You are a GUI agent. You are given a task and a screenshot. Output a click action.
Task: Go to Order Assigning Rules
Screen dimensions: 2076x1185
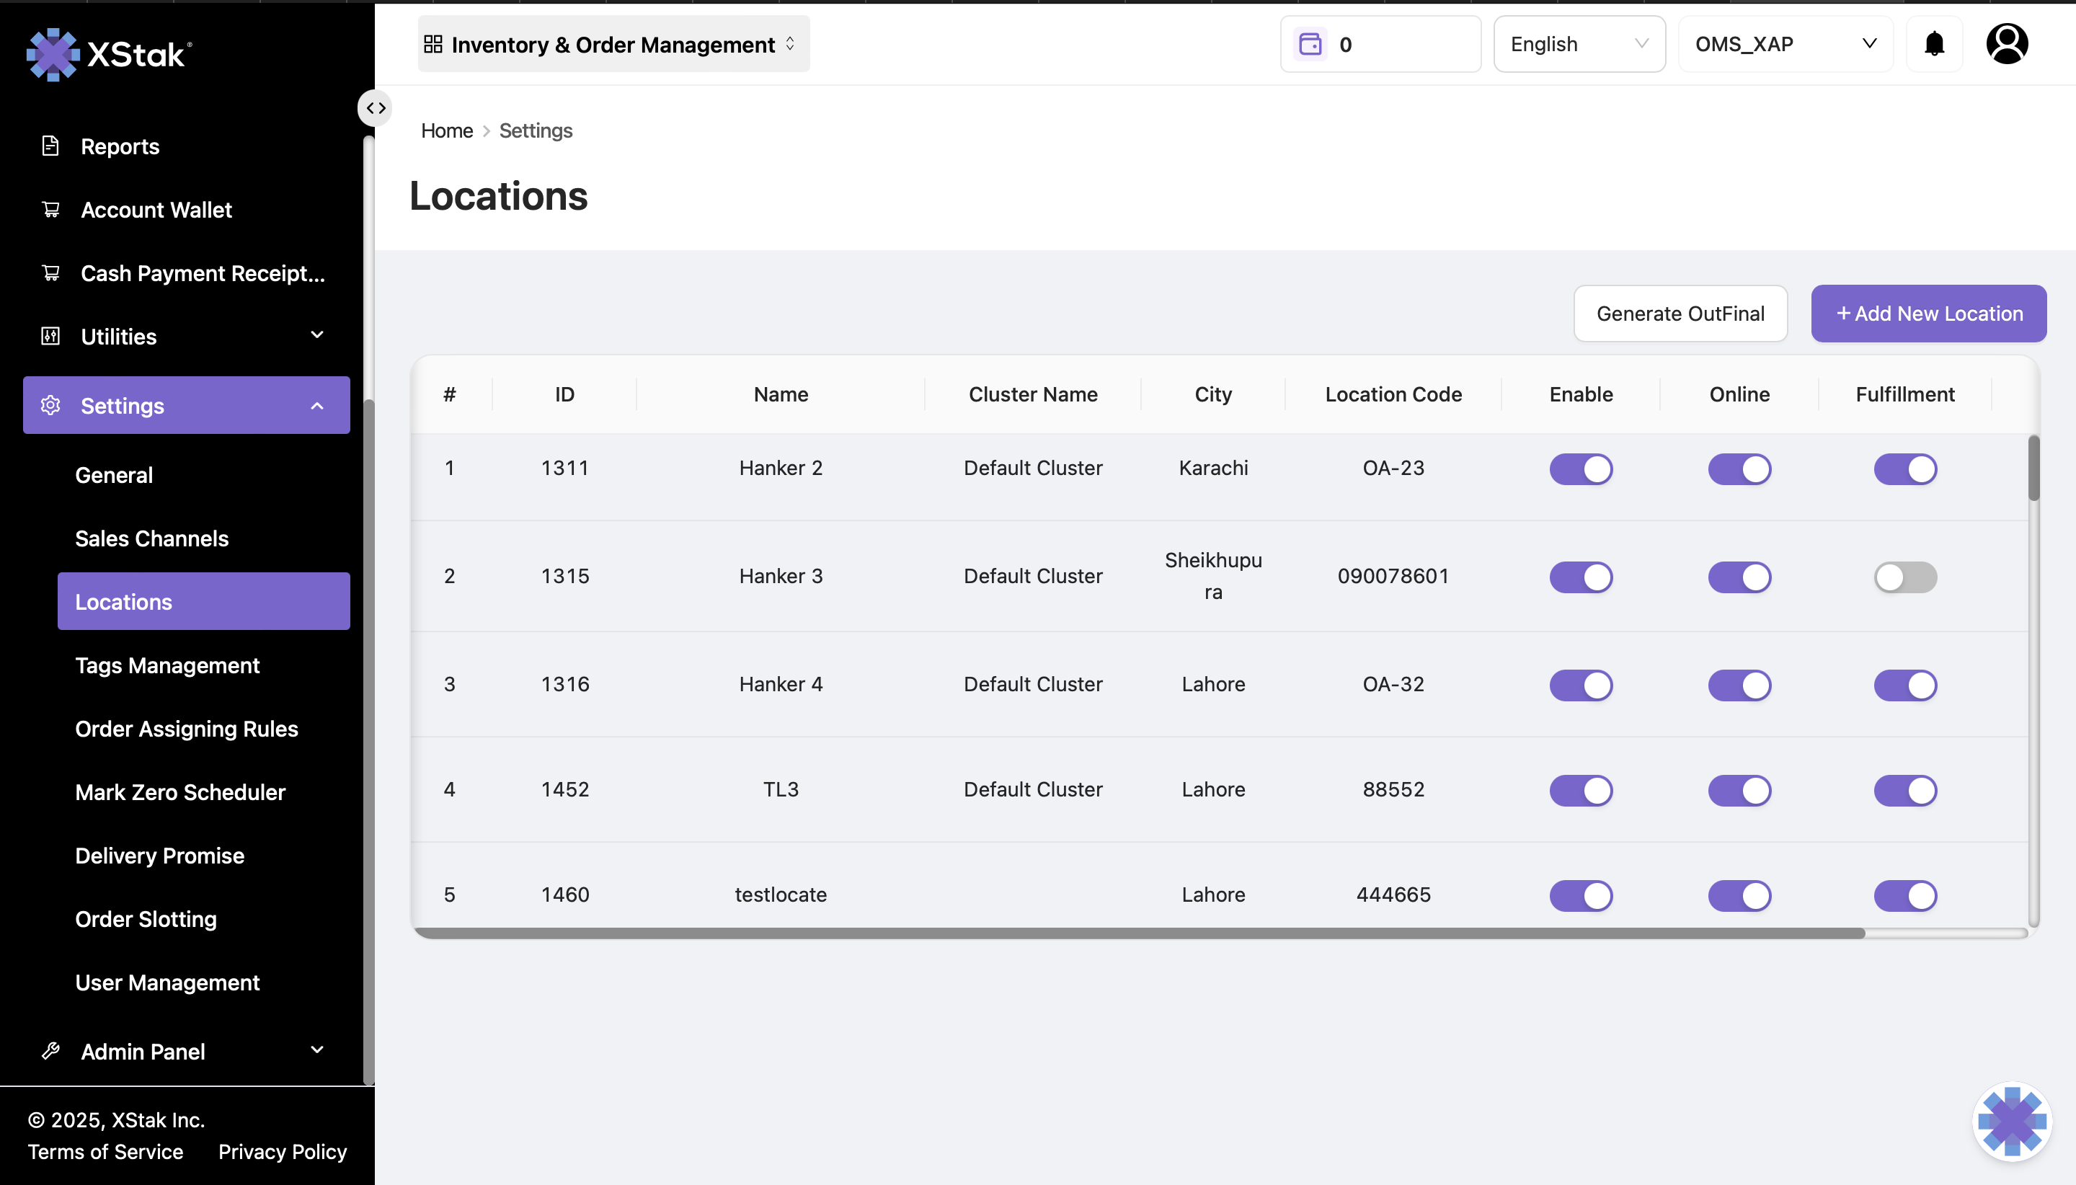pyautogui.click(x=187, y=729)
